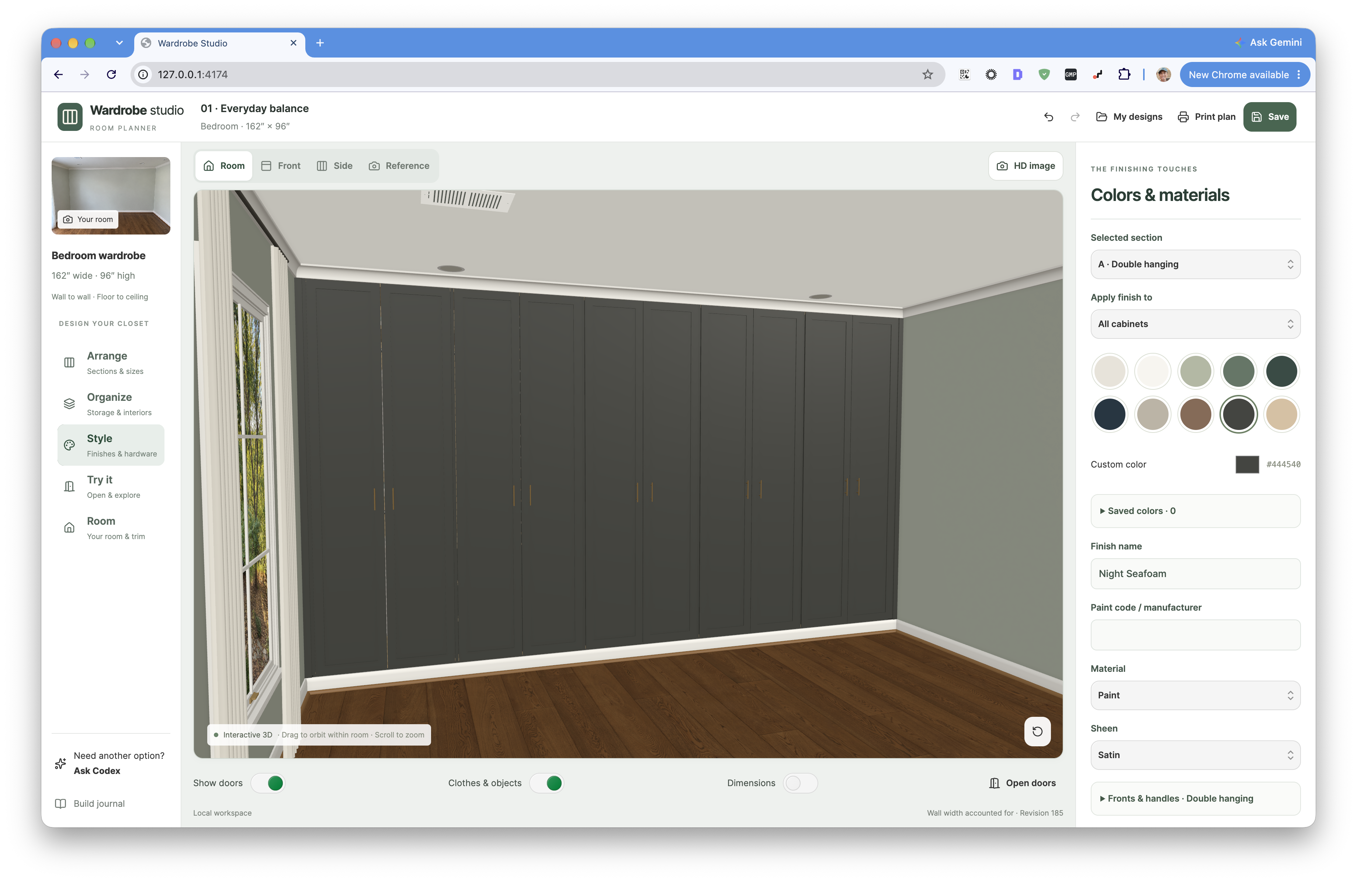This screenshot has width=1357, height=882.
Task: Open the Material dropdown
Action: point(1195,695)
